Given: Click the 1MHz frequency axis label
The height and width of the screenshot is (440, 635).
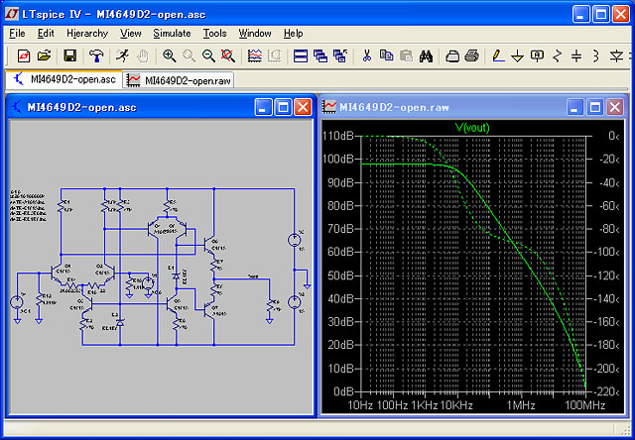Looking at the screenshot, I should [520, 405].
